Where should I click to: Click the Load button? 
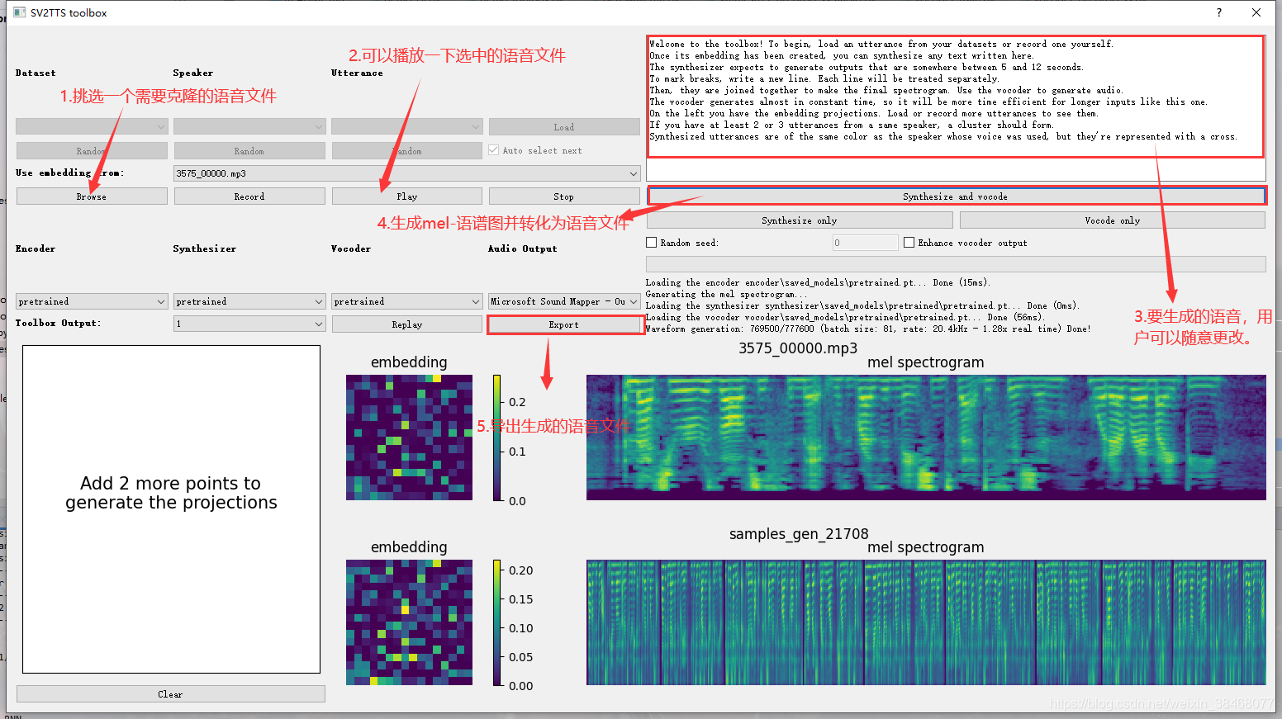564,127
